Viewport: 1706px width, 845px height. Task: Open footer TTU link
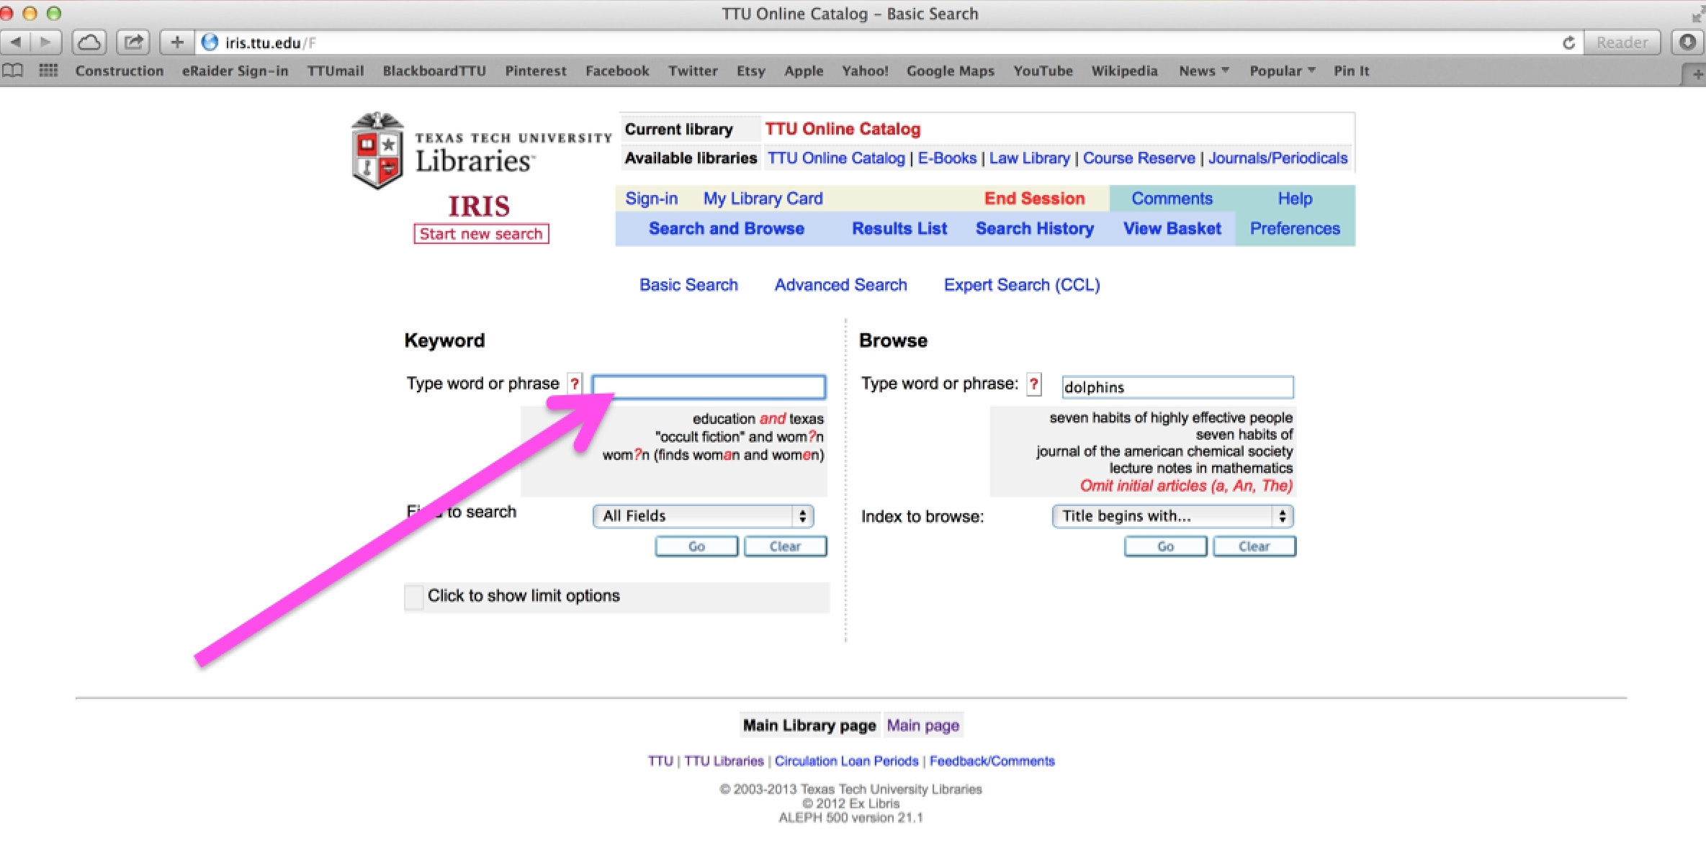coord(660,761)
